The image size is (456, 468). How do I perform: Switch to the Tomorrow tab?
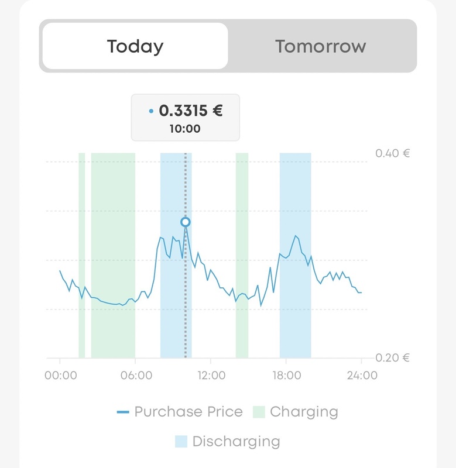(321, 46)
